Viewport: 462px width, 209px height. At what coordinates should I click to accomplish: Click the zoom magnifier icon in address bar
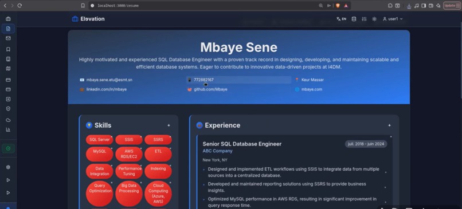pyautogui.click(x=321, y=5)
